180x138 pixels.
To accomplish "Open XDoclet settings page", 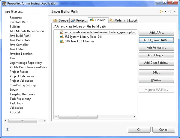I will (x=15, y=112).
